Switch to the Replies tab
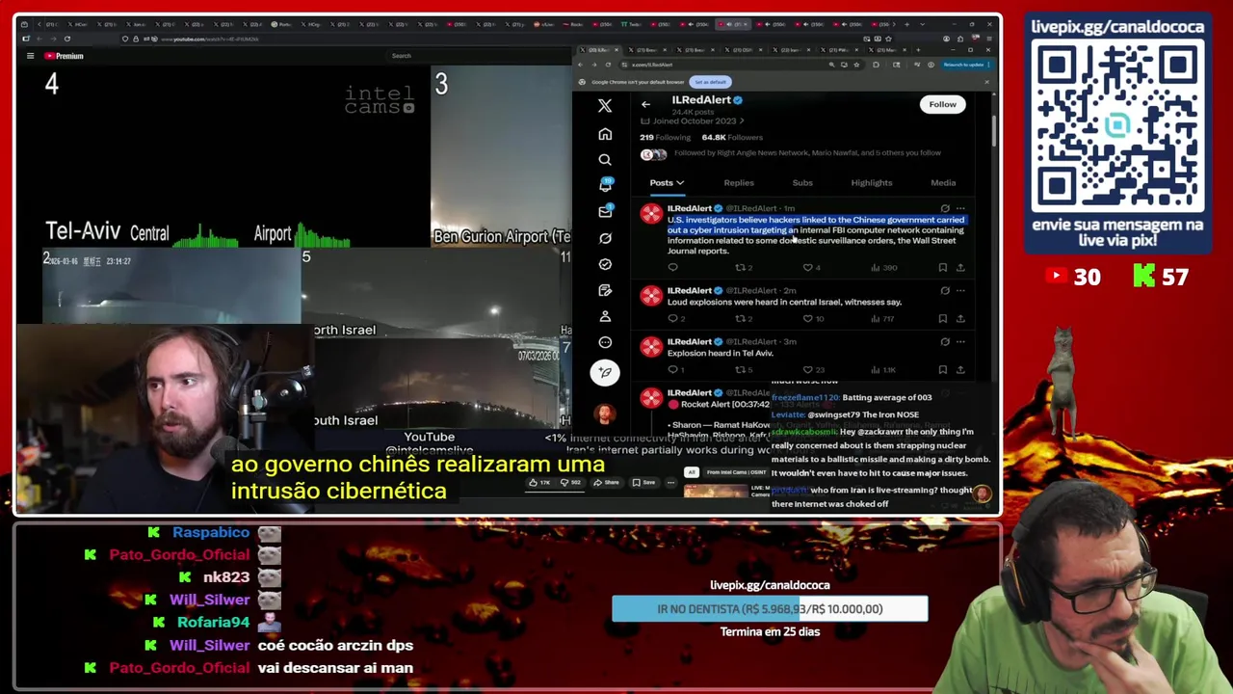This screenshot has width=1233, height=694. 739,183
